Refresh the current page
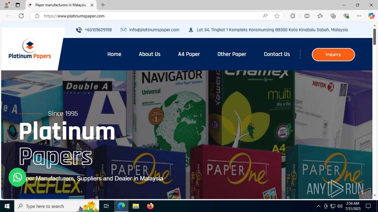 [x=21, y=16]
